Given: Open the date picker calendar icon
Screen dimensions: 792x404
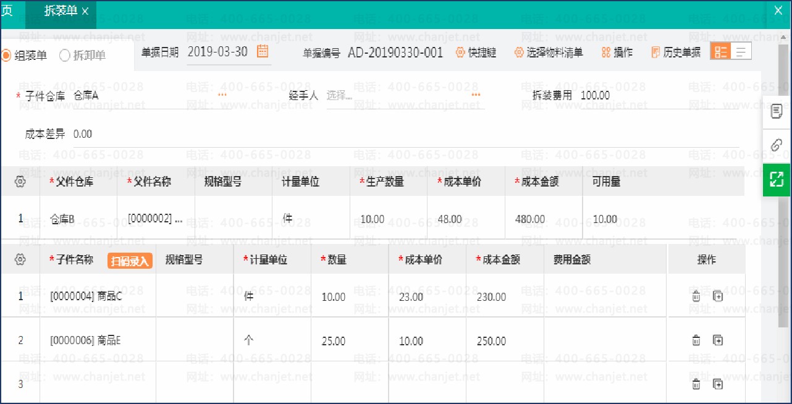Looking at the screenshot, I should coord(263,51).
